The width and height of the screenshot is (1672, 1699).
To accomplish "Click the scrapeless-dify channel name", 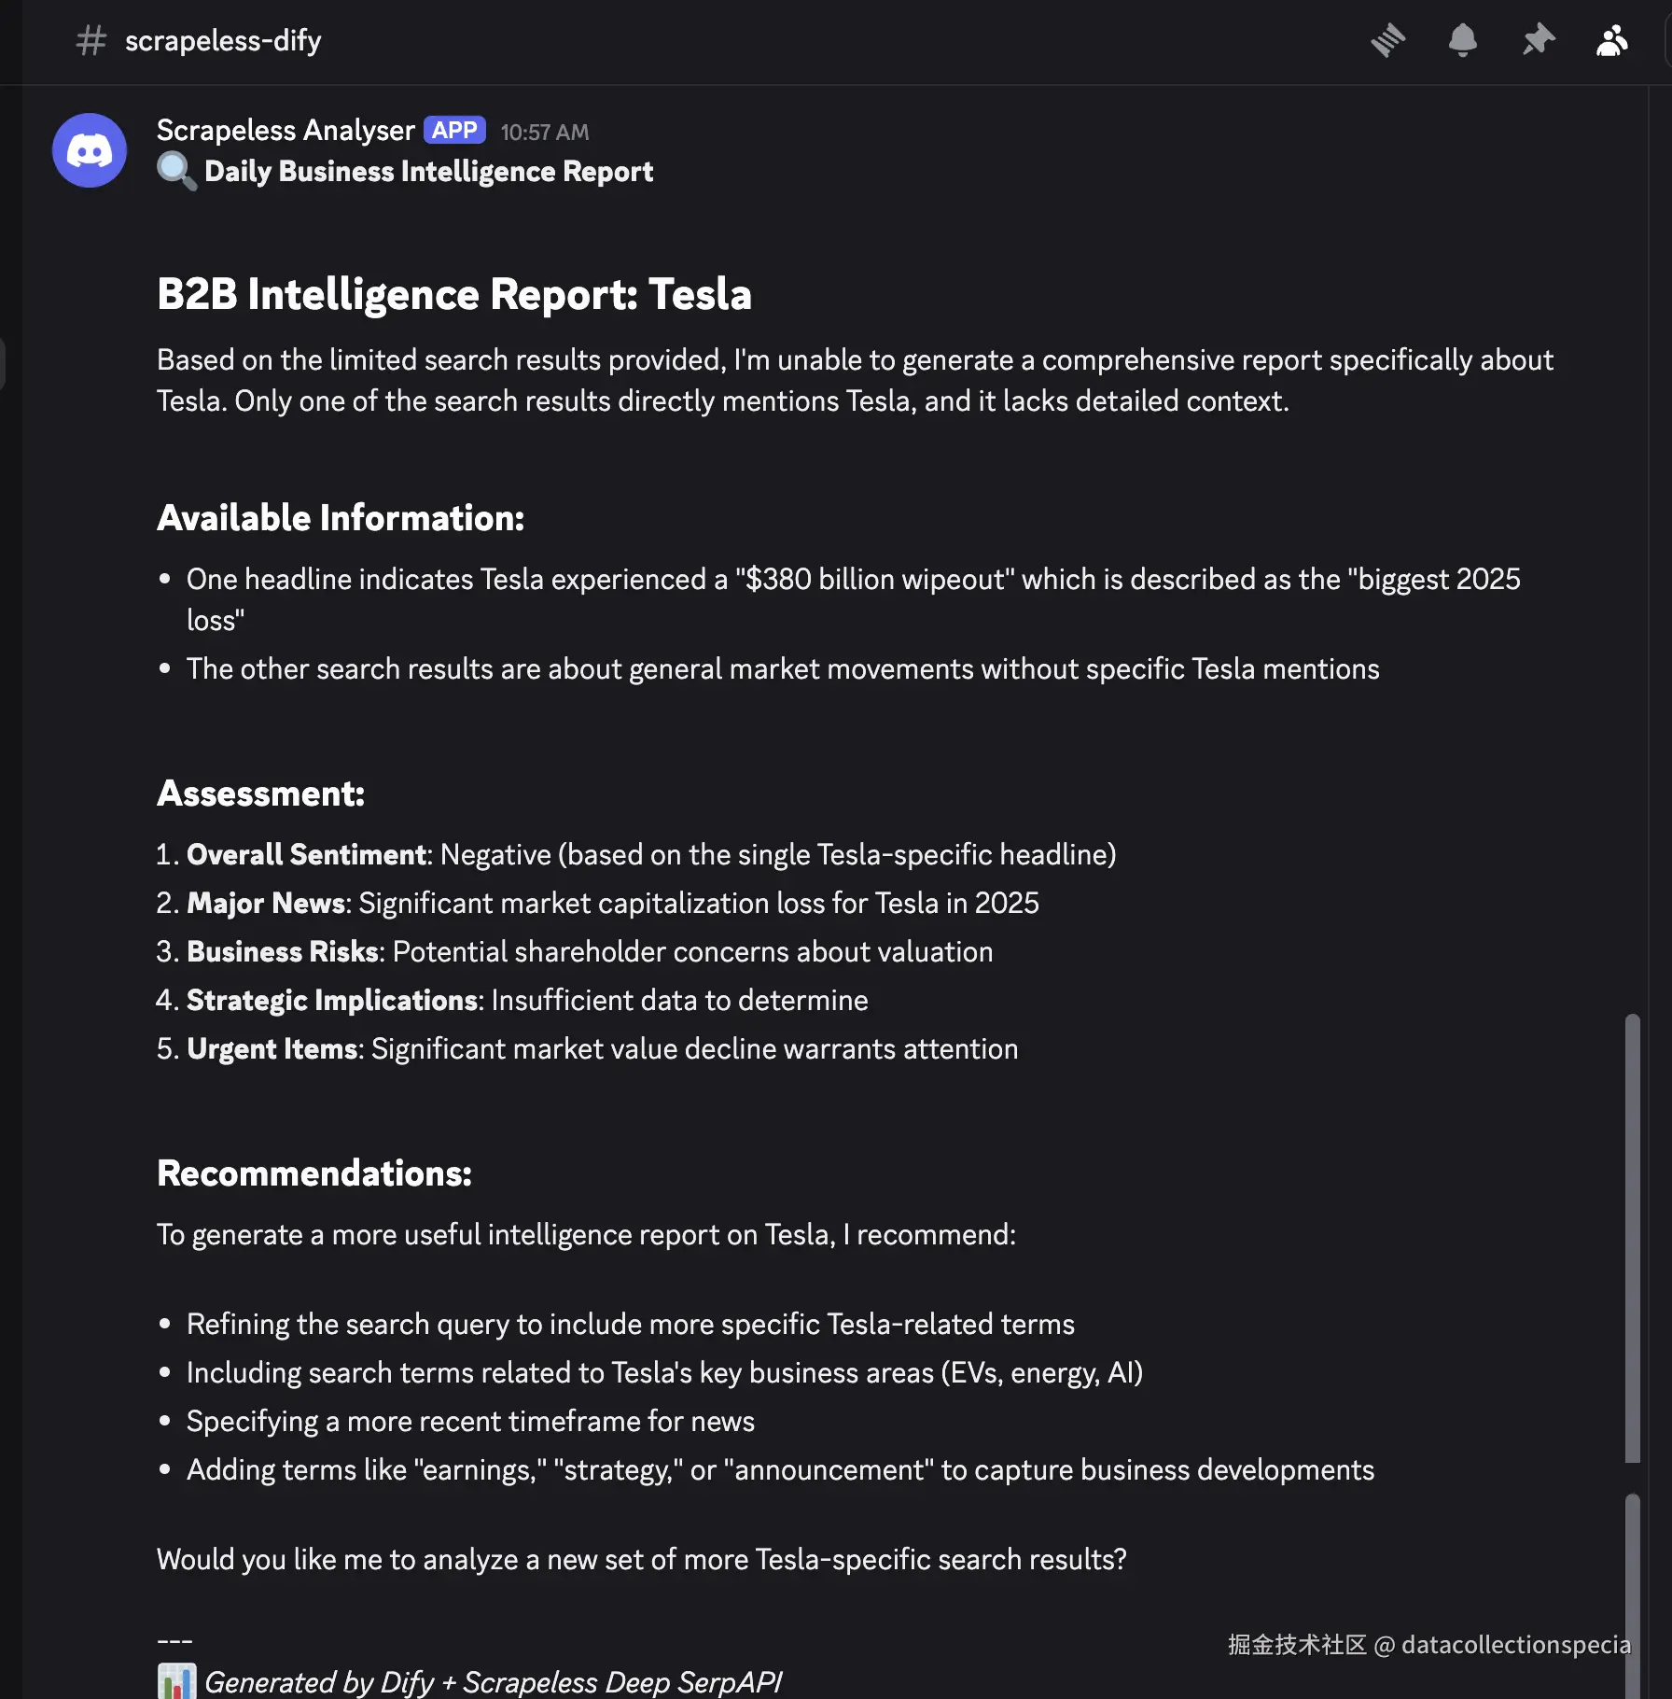I will pos(223,40).
